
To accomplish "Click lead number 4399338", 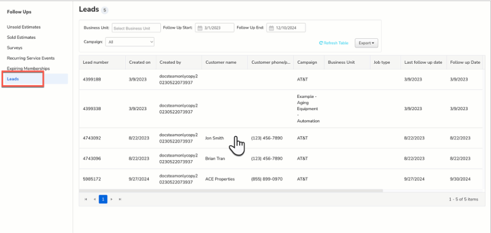I will pyautogui.click(x=92, y=109).
